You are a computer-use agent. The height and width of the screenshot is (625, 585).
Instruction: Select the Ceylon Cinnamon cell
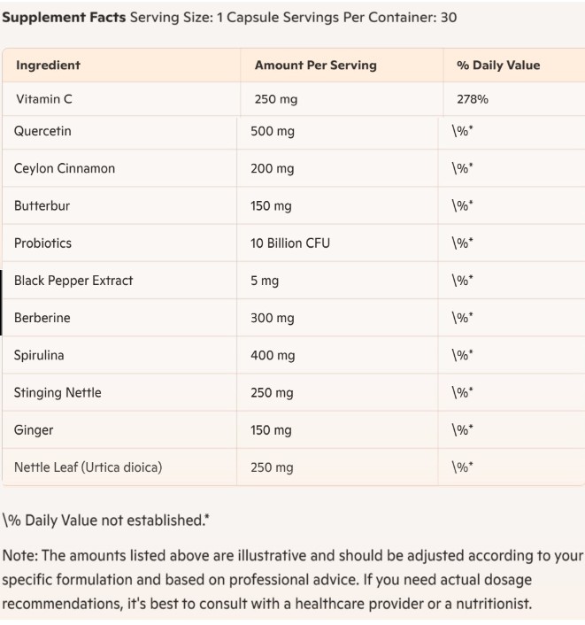tap(65, 168)
